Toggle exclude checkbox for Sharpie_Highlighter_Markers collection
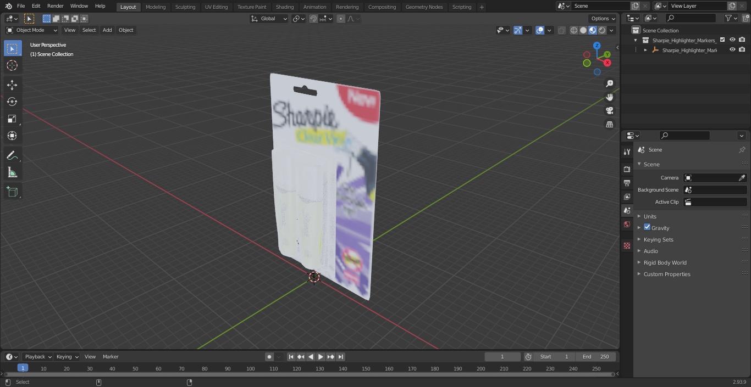The height and width of the screenshot is (387, 751). tap(722, 40)
